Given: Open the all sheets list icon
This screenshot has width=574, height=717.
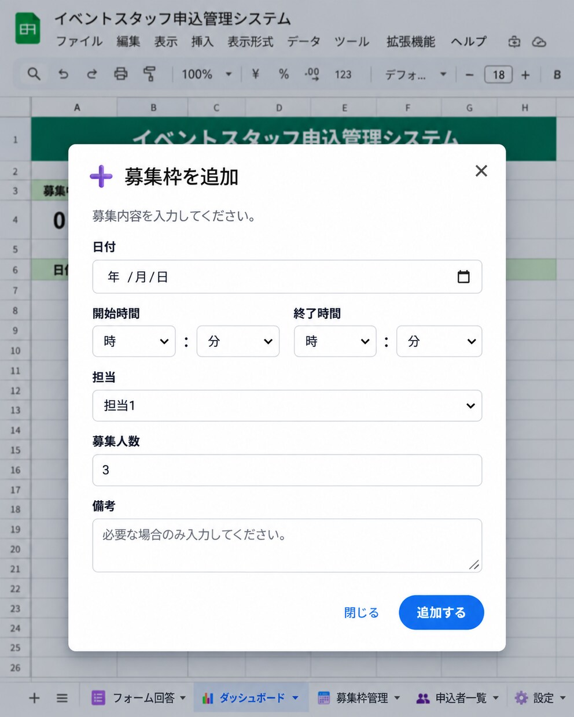Looking at the screenshot, I should pyautogui.click(x=62, y=698).
